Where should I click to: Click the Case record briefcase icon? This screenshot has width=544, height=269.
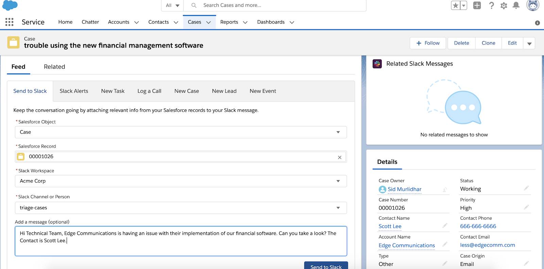(13, 42)
